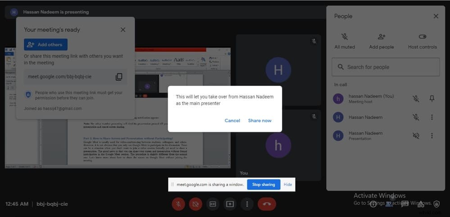This screenshot has height=217, width=450.
Task: Click Share now in the dialog
Action: click(259, 120)
